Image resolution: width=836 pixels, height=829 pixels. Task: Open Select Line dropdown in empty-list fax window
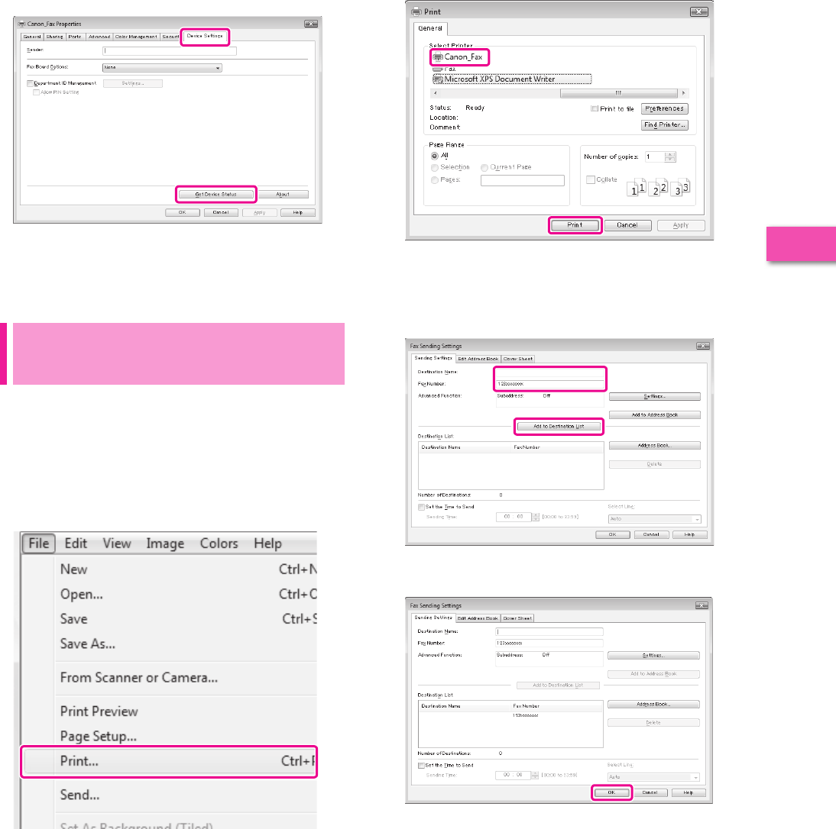(654, 519)
